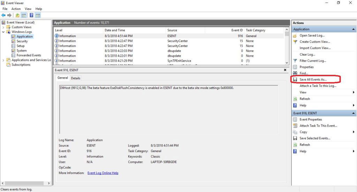
Task: Click the System log icon in tree
Action: [x=14, y=51]
